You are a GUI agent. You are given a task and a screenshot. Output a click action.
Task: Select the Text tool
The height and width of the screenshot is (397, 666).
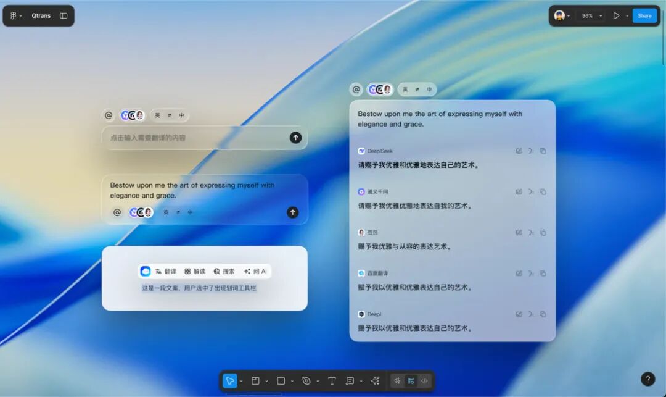click(x=332, y=381)
